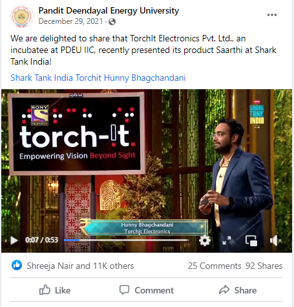
Task: Open the 25 Comments count
Action: [x=215, y=266]
